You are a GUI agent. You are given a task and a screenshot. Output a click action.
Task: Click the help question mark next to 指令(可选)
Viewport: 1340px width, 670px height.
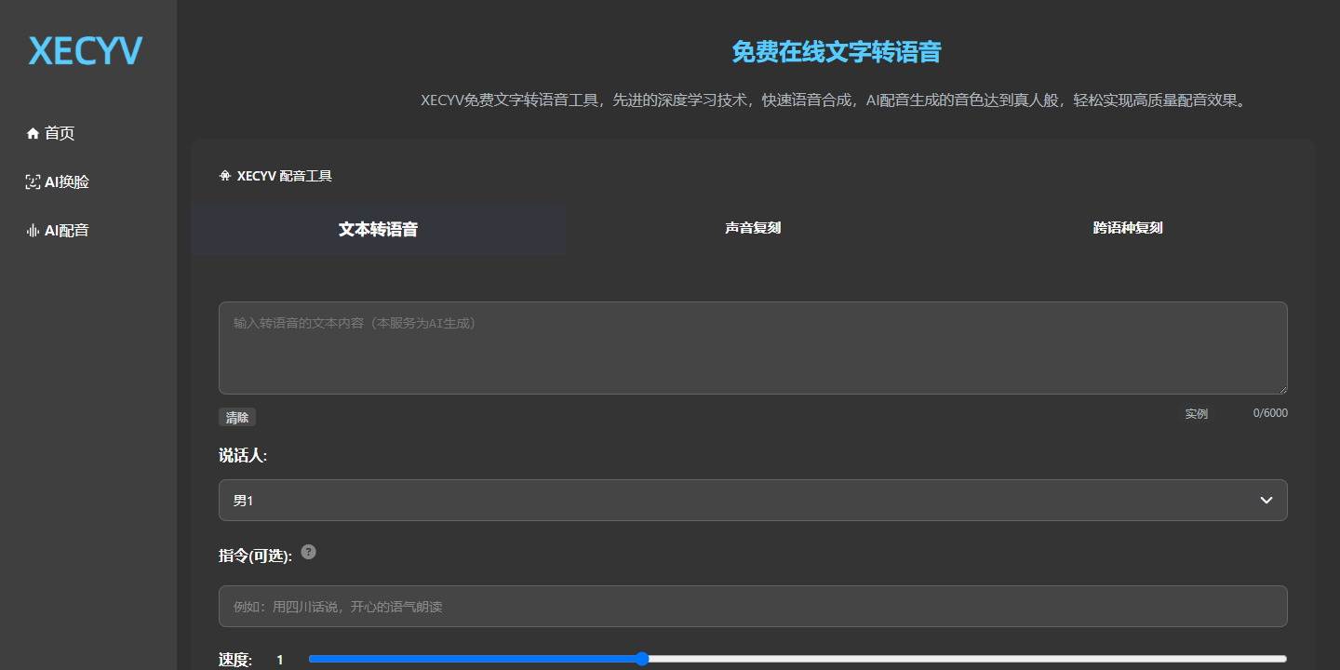(309, 552)
